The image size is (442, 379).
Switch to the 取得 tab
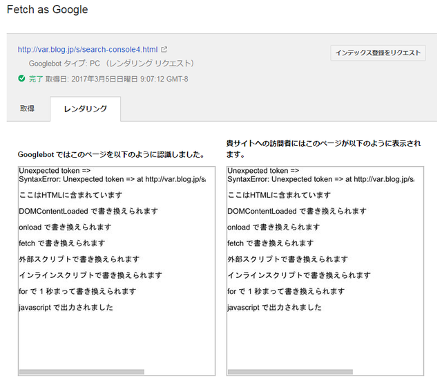click(28, 109)
